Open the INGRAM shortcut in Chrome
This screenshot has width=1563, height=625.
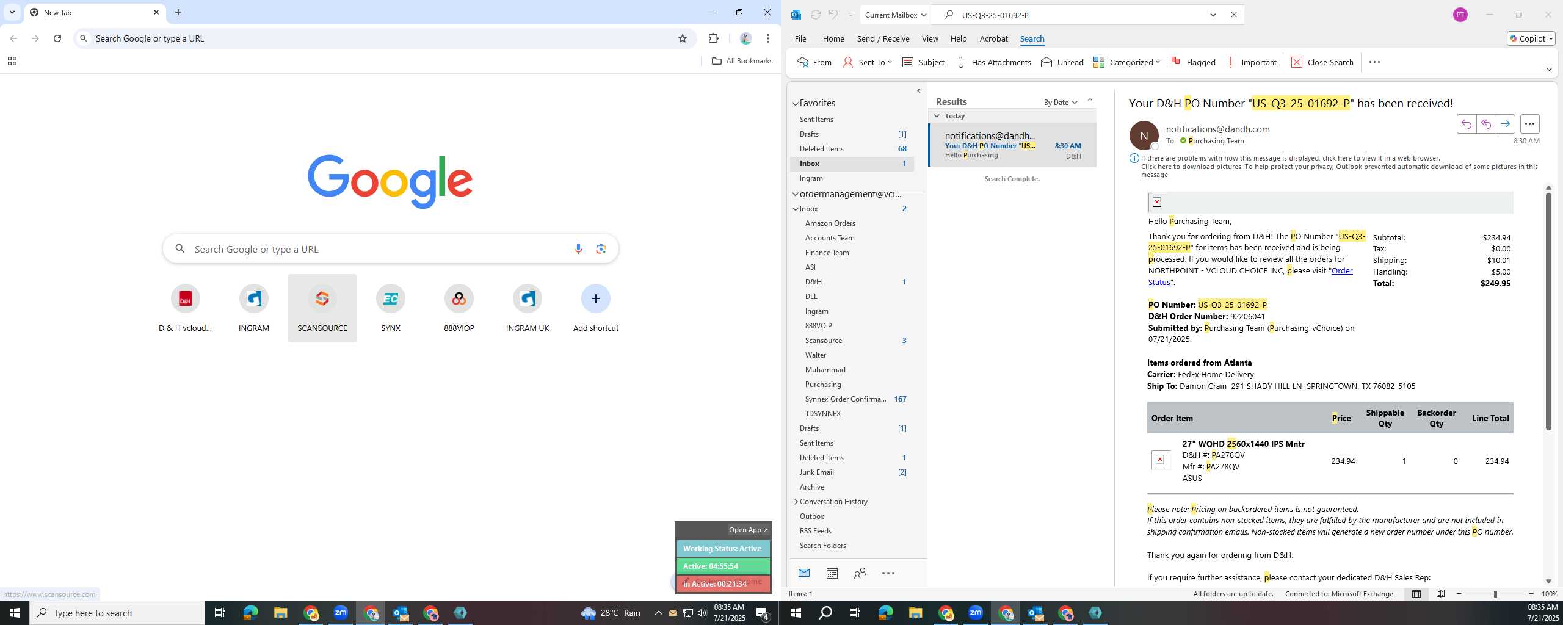point(253,308)
